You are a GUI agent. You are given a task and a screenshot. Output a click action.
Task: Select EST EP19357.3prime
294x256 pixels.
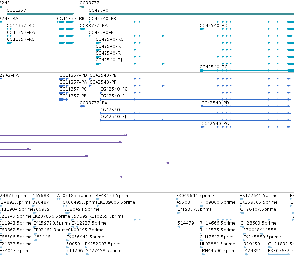[x=195, y=209]
